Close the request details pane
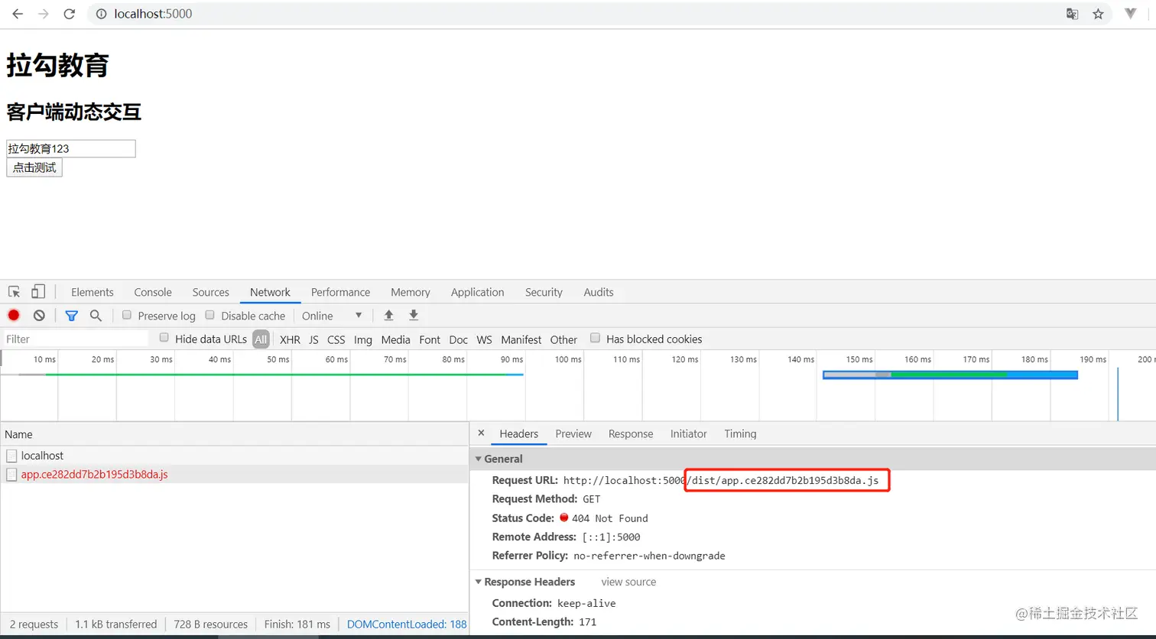1156x639 pixels. coord(481,433)
